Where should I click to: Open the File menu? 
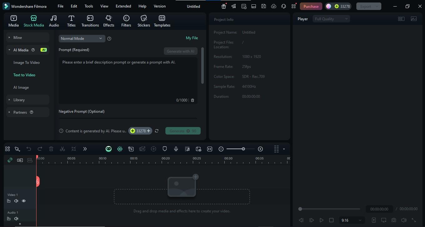pyautogui.click(x=61, y=6)
